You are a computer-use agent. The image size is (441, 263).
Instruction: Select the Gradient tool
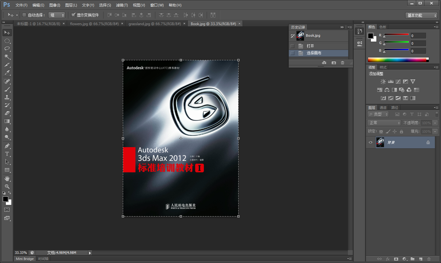click(7, 121)
